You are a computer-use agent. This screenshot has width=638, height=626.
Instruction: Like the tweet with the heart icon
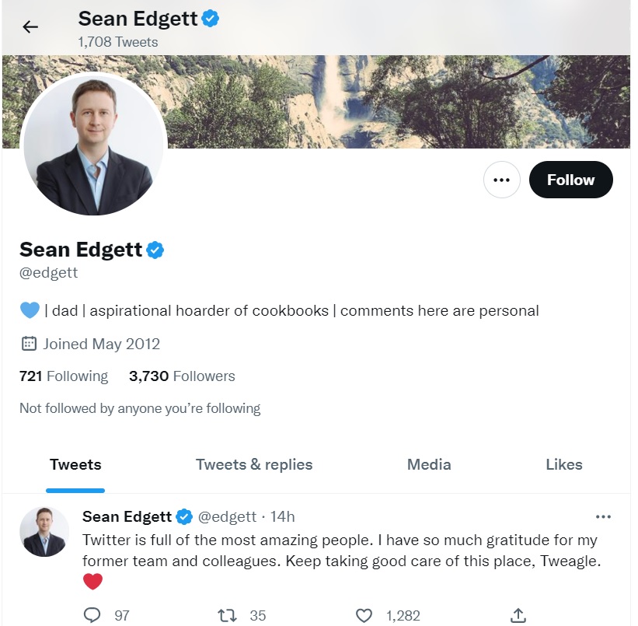point(364,615)
